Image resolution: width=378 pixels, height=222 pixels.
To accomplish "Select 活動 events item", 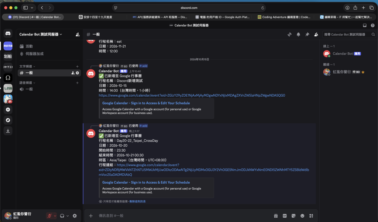I will (49, 46).
